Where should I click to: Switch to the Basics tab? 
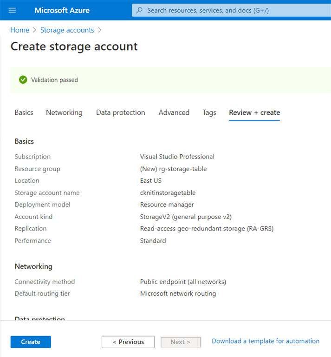(24, 112)
